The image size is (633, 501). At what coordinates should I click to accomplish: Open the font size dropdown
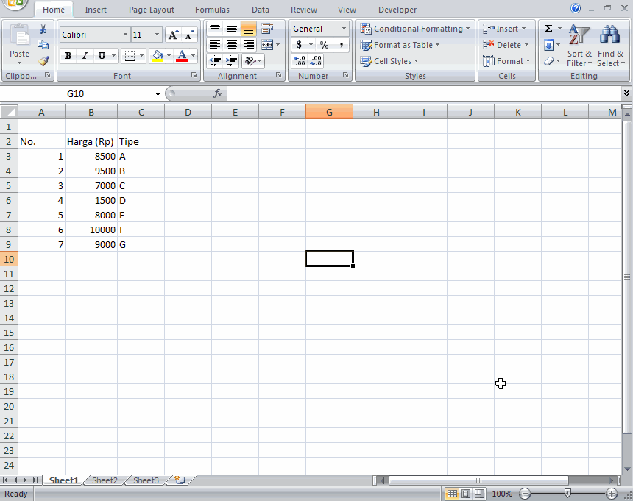tap(155, 34)
